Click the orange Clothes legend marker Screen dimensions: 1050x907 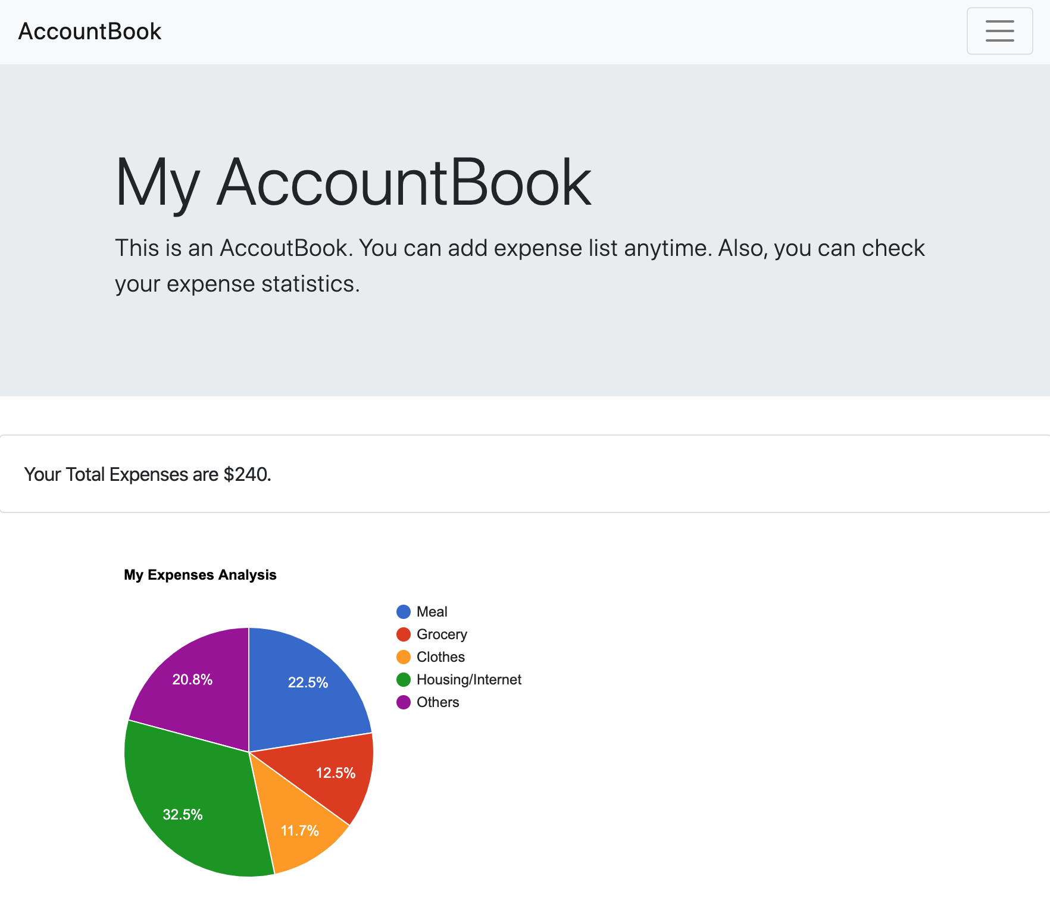404,657
